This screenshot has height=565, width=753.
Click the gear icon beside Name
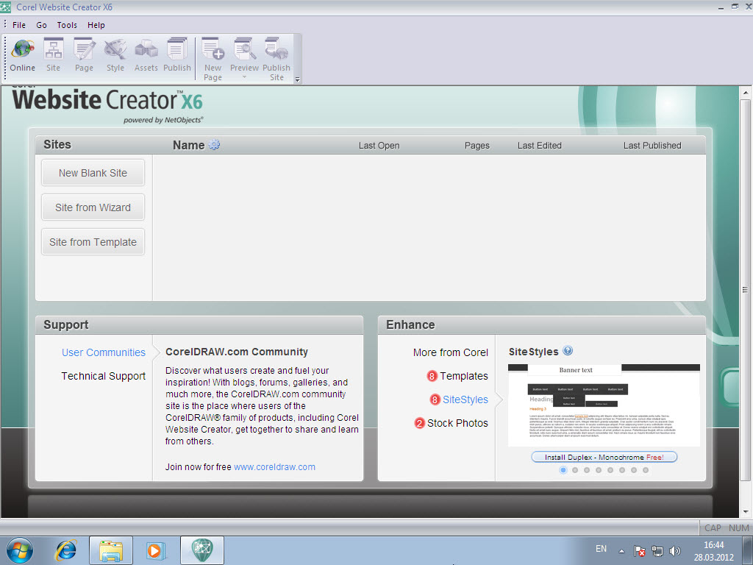[214, 145]
